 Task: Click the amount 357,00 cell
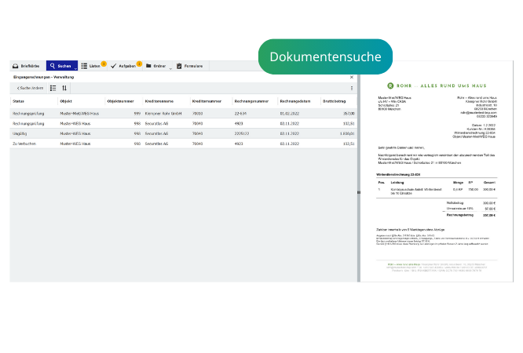pyautogui.click(x=349, y=114)
